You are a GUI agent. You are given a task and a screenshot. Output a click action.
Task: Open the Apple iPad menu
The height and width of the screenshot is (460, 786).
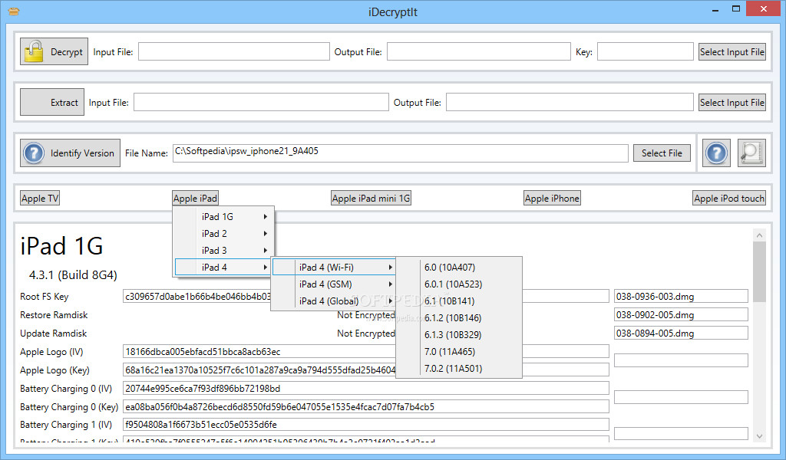tap(195, 199)
